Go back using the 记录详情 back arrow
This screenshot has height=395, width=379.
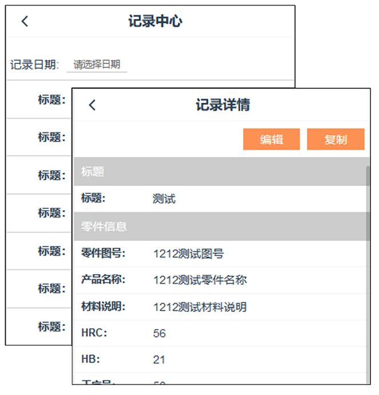click(92, 105)
